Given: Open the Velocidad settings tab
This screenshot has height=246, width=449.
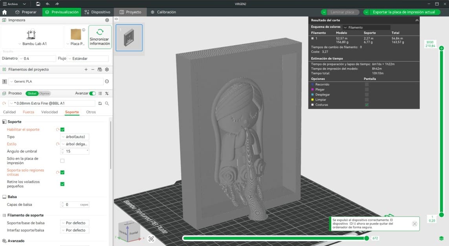Looking at the screenshot, I should [49, 112].
